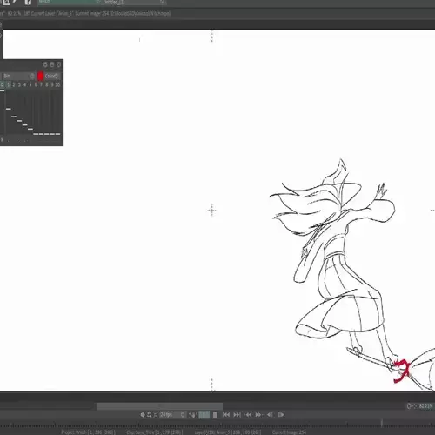Click the save icon on light table panel
The width and height of the screenshot is (435, 435).
pyautogui.click(x=52, y=64)
